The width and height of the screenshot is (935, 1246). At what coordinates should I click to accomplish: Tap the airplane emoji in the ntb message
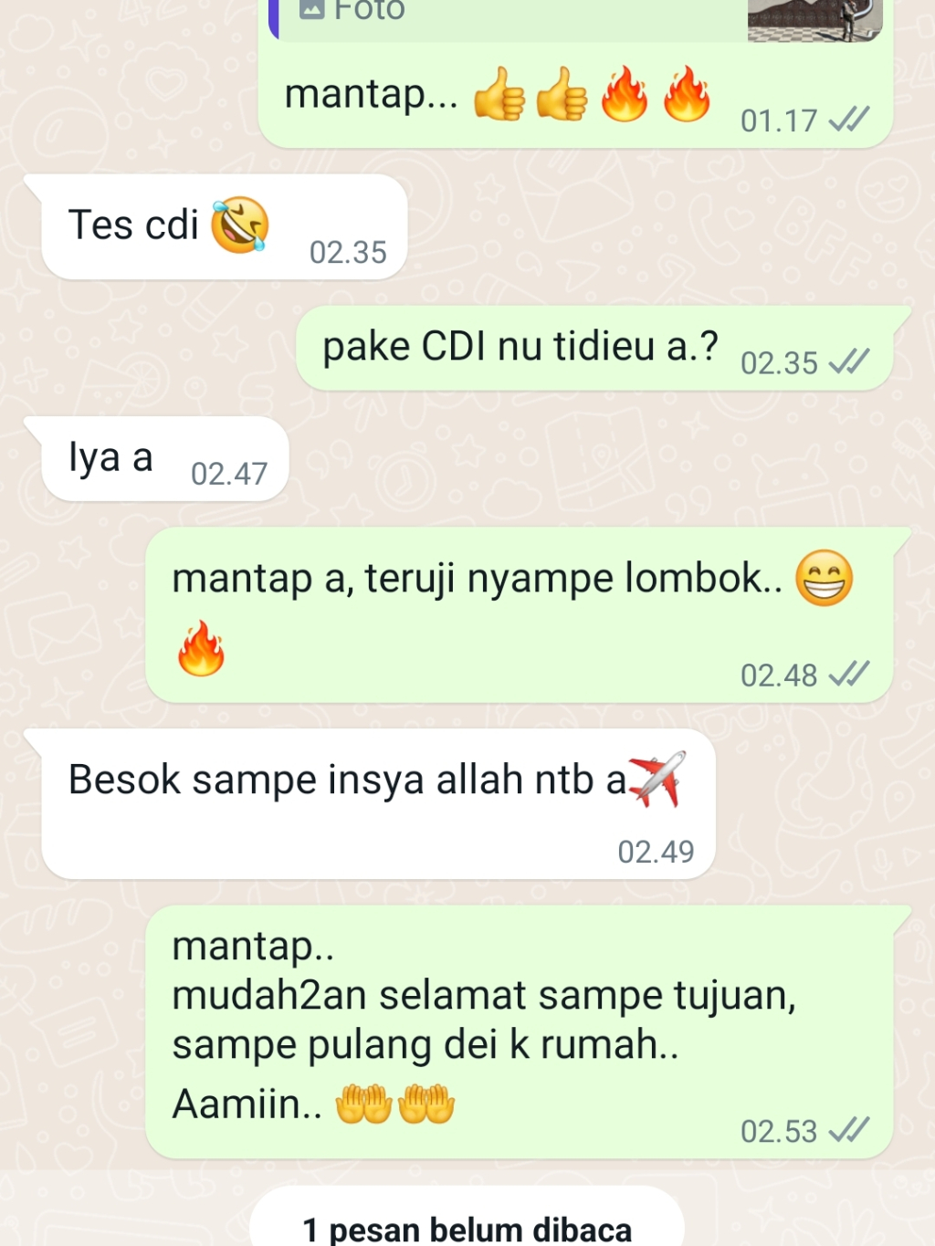coord(658,779)
